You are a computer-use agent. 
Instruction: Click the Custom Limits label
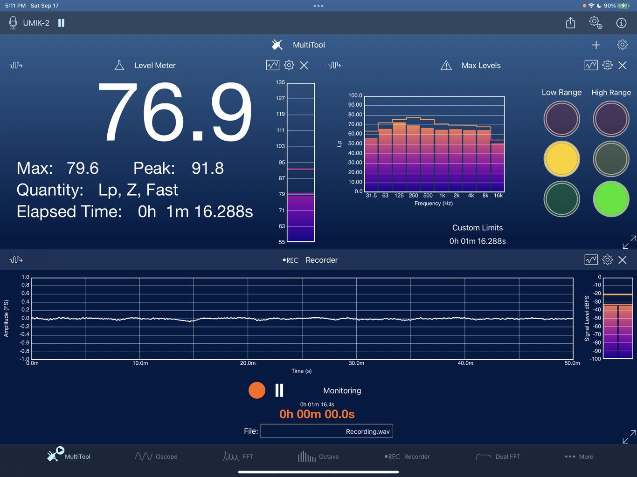pyautogui.click(x=478, y=228)
